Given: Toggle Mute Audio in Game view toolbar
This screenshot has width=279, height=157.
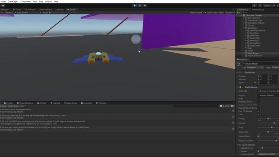Looking at the screenshot, I should (x=212, y=13).
